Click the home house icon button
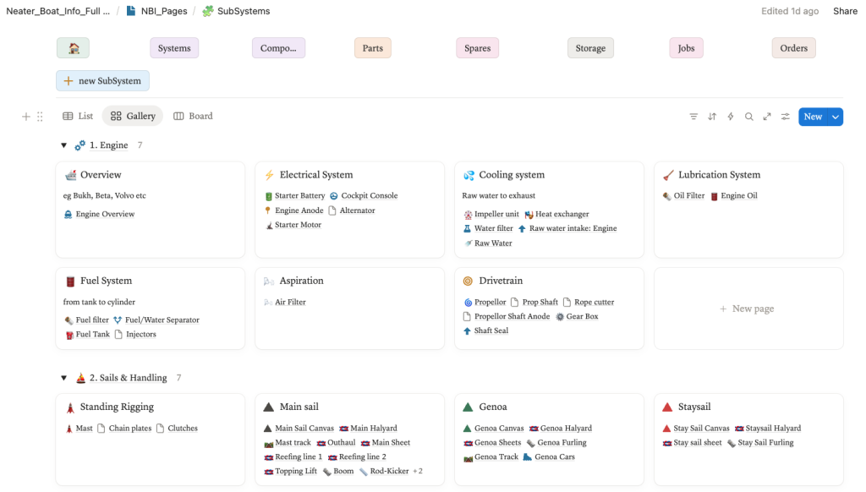 click(74, 48)
